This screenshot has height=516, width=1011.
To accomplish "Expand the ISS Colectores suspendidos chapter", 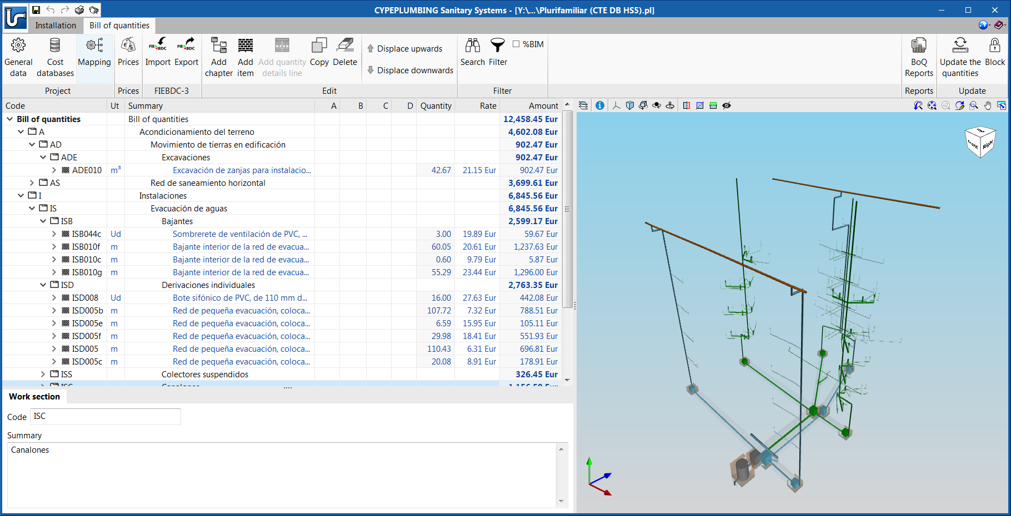I will 43,374.
